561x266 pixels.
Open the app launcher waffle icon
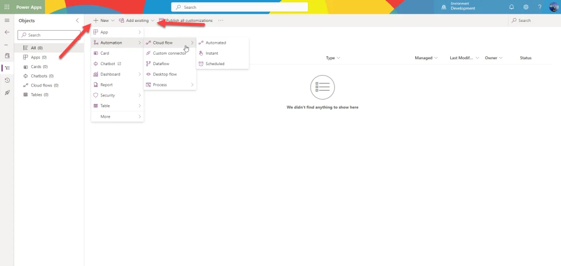coord(7,7)
